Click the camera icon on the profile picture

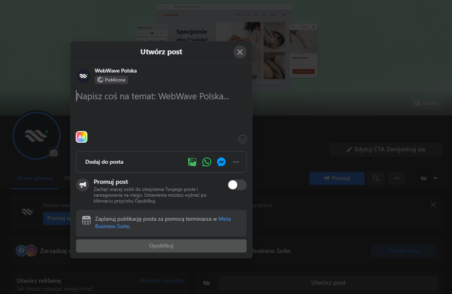[54, 153]
